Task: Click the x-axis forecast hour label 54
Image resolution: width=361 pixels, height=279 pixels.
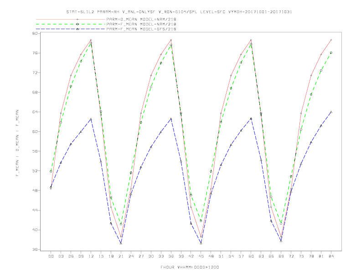Action: (231, 256)
